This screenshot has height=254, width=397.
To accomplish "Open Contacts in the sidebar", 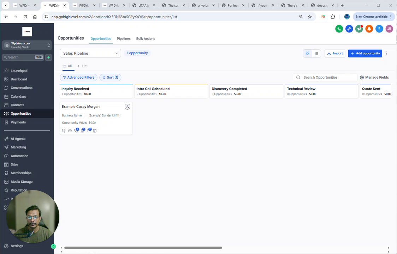I will tap(27, 105).
